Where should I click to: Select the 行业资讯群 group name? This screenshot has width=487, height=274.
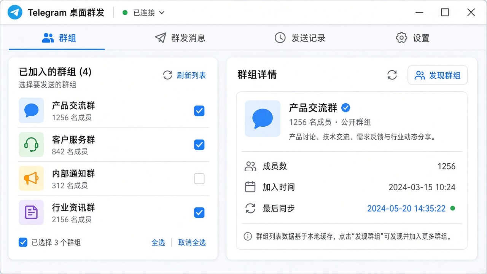(73, 207)
